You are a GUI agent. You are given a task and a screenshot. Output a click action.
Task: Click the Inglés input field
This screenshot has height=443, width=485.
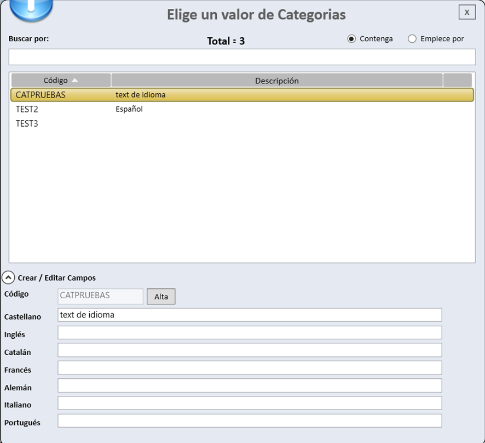(x=249, y=333)
